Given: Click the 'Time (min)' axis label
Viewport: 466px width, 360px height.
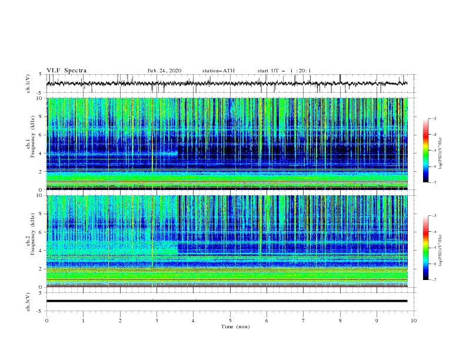Looking at the screenshot, I should (235, 326).
